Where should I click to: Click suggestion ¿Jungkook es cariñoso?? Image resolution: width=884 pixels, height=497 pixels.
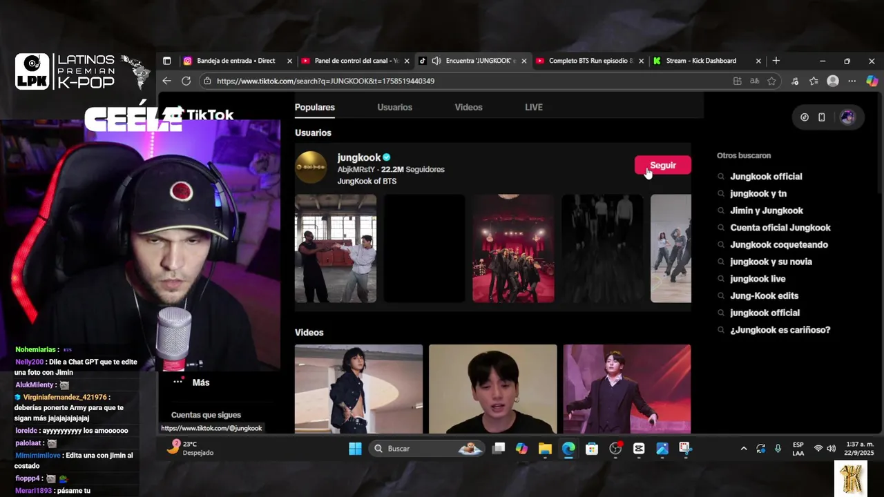pyautogui.click(x=780, y=330)
